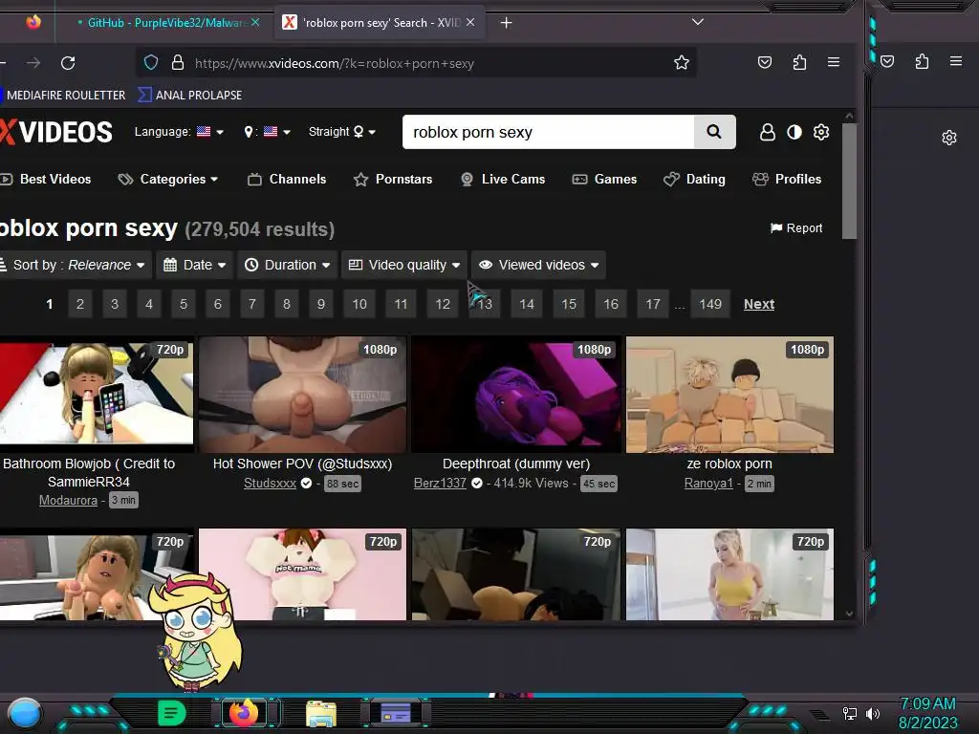Expand the Video quality filter dropdown

(x=404, y=265)
